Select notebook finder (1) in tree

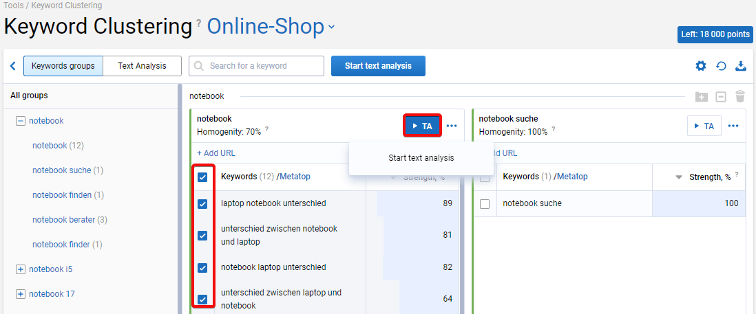[67, 245]
